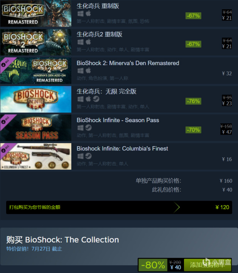This screenshot has width=238, height=273.
Task: Click ¥ 21 price for 生化奇兵 重制版
Action: pos(227,18)
